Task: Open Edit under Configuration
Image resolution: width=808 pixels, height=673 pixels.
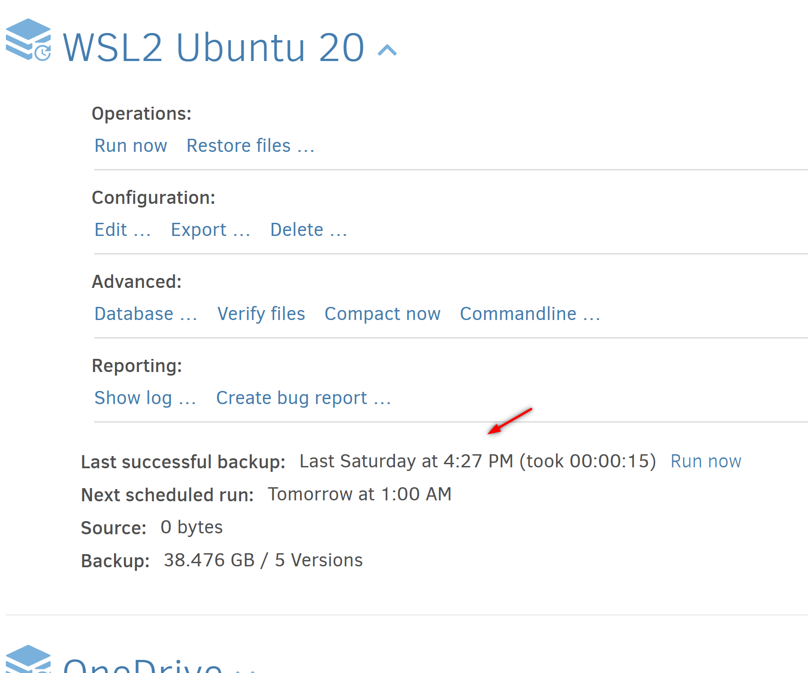Action: [x=122, y=230]
